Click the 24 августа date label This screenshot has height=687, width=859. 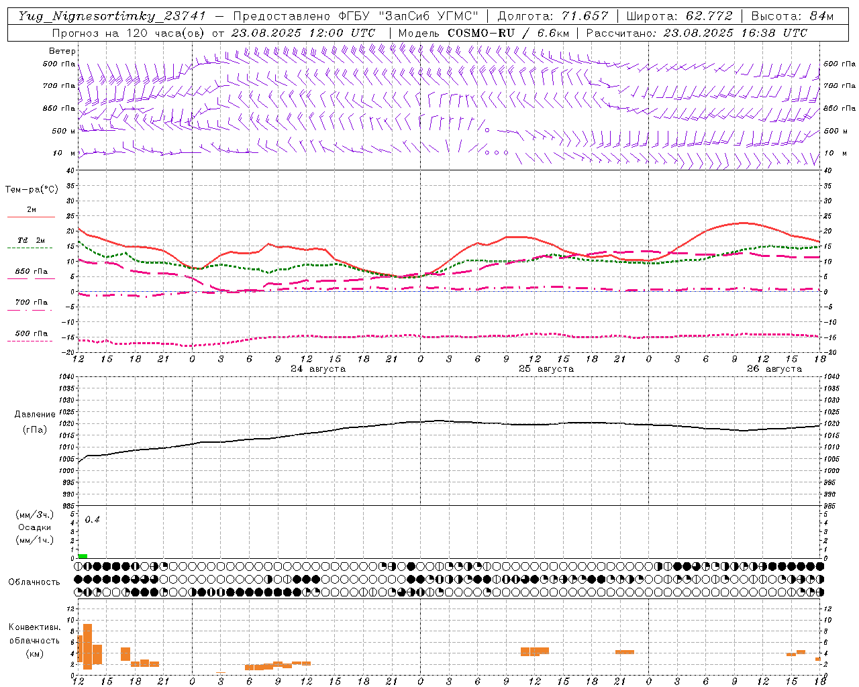click(318, 369)
